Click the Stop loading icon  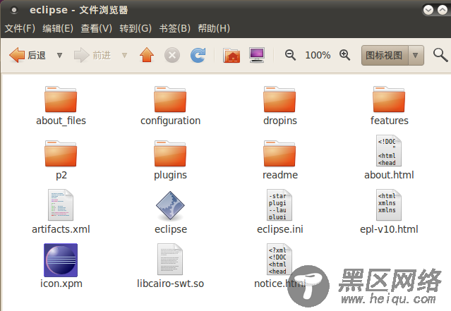(172, 55)
